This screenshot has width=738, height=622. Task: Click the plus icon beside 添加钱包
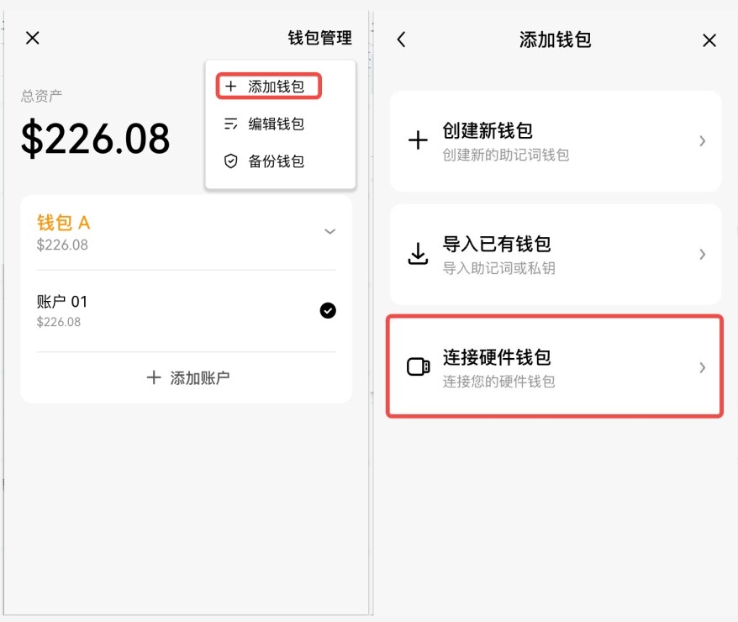tap(231, 87)
